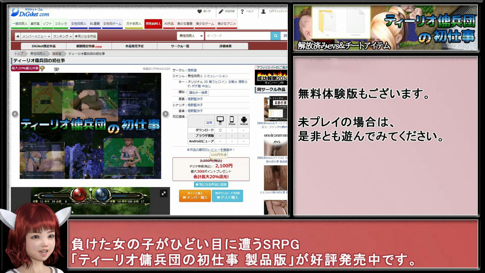Click the blue search magnifier button
The image size is (485, 273).
(276, 36)
